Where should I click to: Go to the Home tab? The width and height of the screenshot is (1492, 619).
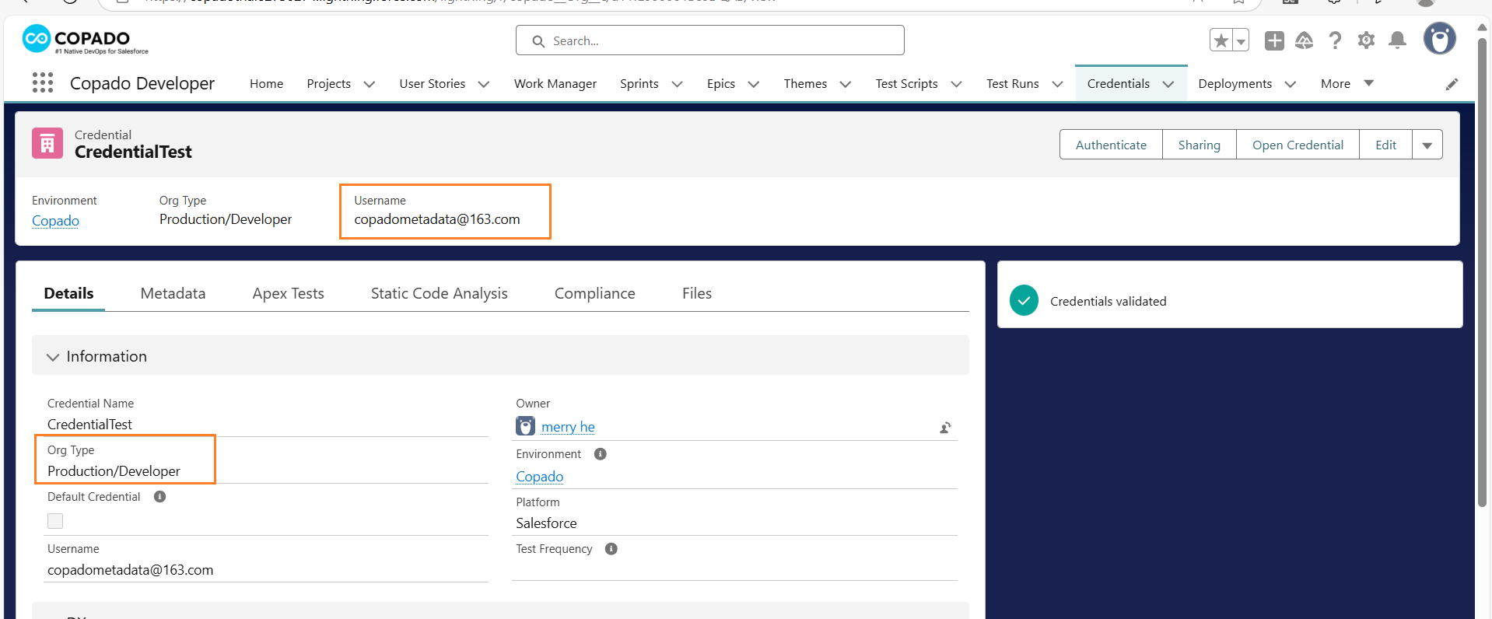coord(266,83)
